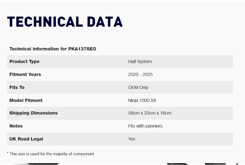This screenshot has height=165, width=245.
Task: Click the Notes row label
Action: point(16,126)
